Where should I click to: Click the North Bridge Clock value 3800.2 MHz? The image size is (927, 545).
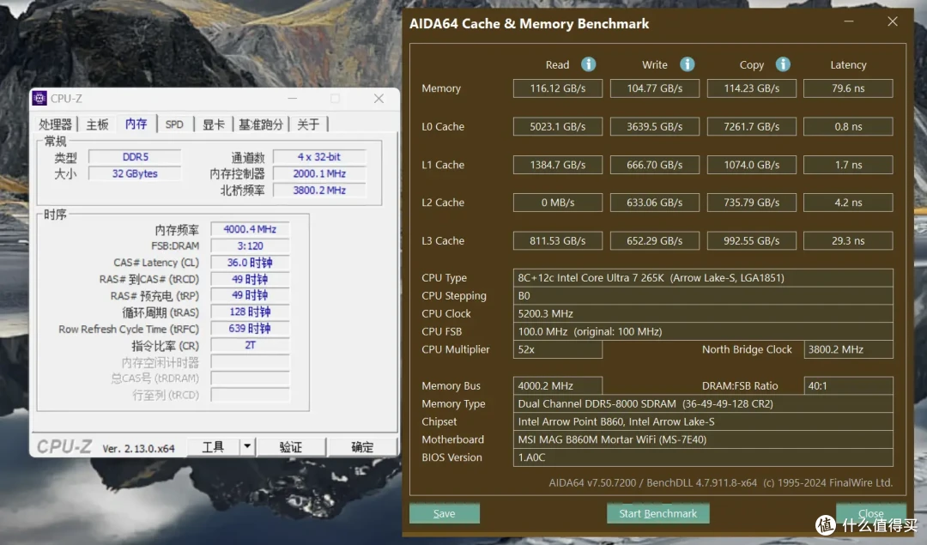[848, 349]
